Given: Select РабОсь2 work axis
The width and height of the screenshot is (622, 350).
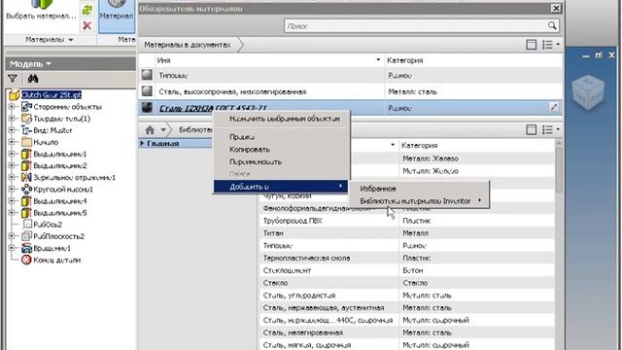Looking at the screenshot, I should (x=48, y=225).
